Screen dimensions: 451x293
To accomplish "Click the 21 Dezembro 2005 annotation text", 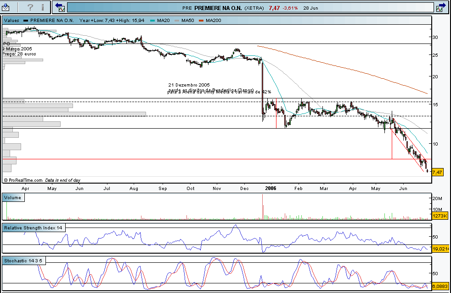I will coord(189,85).
